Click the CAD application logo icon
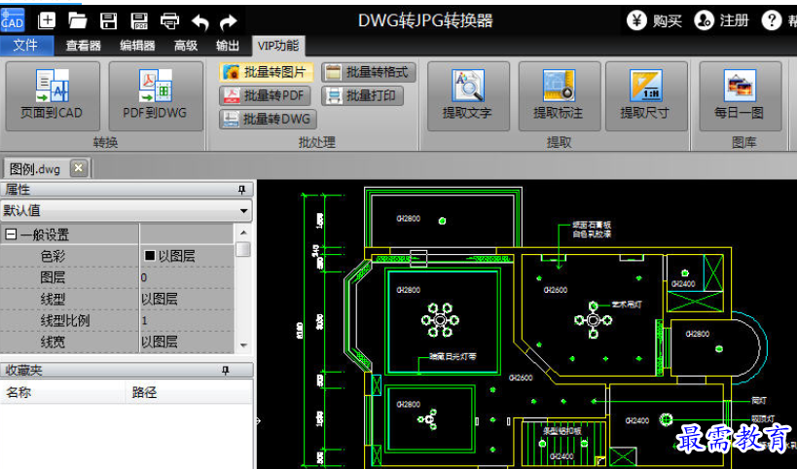This screenshot has width=797, height=469. pos(13,20)
